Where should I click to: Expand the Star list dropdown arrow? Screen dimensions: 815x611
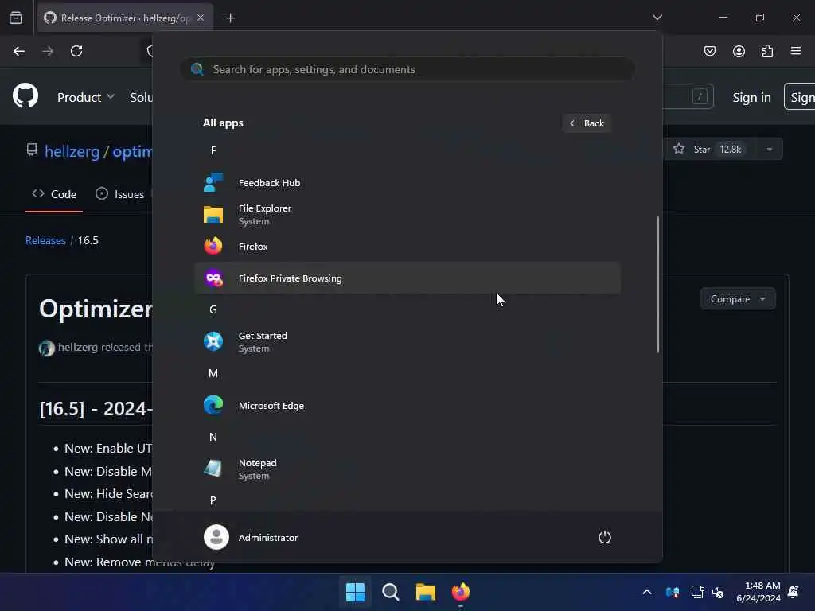(x=770, y=150)
